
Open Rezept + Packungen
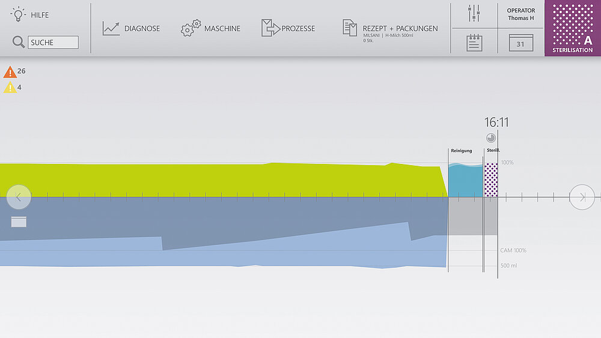click(x=391, y=28)
